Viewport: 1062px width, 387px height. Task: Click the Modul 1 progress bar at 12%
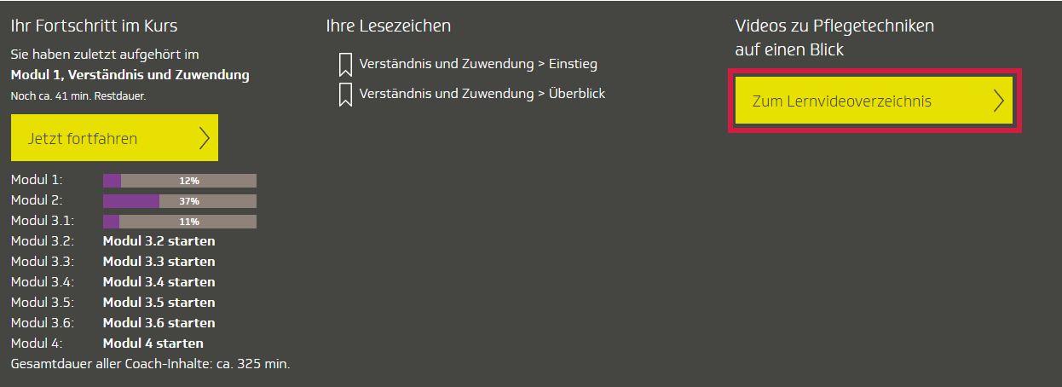coord(180,181)
